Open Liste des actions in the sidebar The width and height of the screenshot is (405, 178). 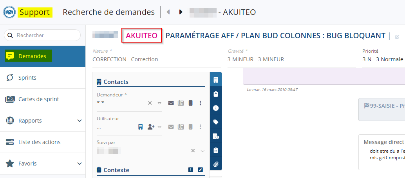[39, 142]
